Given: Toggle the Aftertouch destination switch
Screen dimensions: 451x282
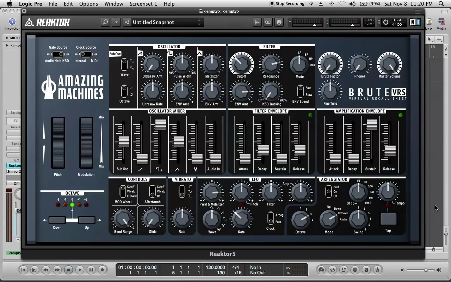Looking at the screenshot, I should [152, 191].
